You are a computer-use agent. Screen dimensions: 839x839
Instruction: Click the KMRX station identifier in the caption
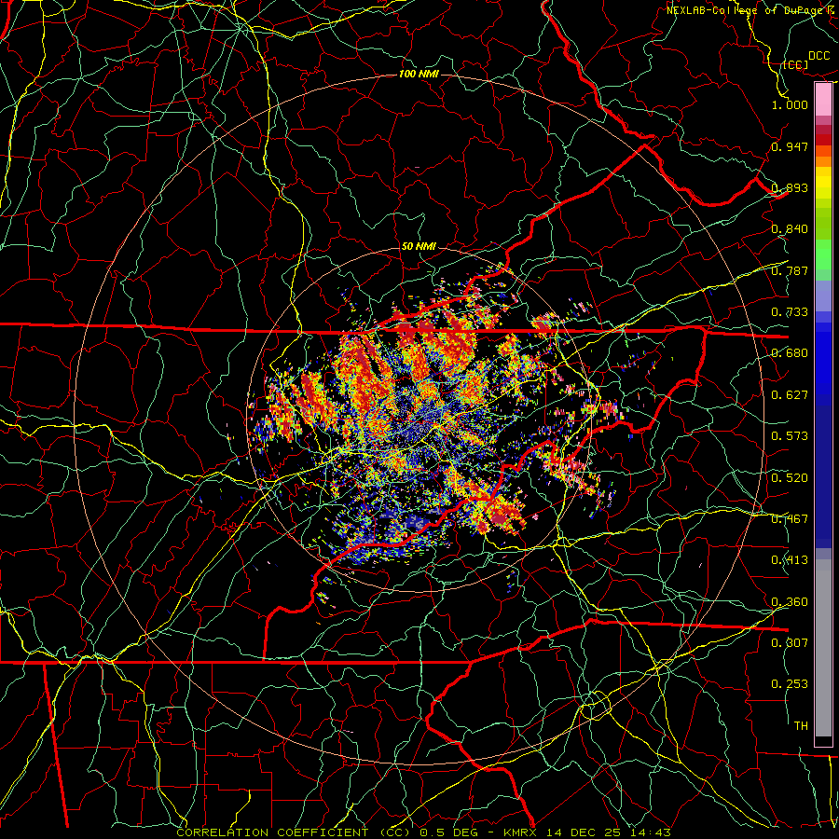point(520,832)
